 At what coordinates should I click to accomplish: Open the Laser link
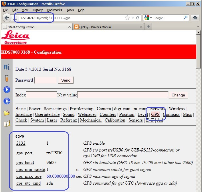click(x=52, y=120)
